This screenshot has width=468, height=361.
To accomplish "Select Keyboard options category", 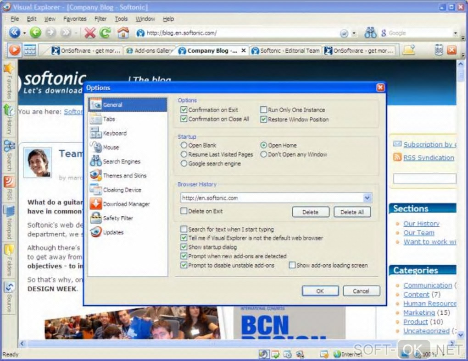I will point(128,133).
